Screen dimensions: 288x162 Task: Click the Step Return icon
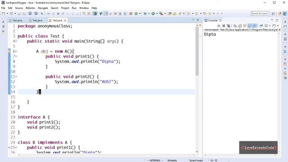77,13
